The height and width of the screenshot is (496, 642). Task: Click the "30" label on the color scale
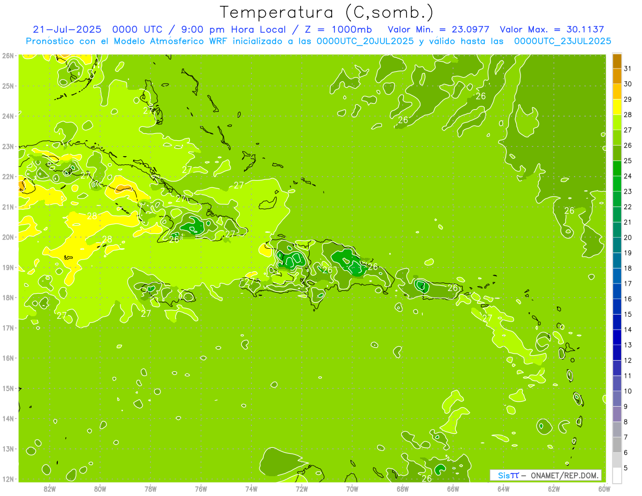[x=628, y=84]
